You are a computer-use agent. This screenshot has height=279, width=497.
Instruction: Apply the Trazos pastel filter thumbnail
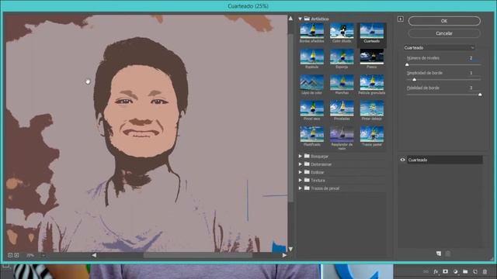[x=372, y=134]
